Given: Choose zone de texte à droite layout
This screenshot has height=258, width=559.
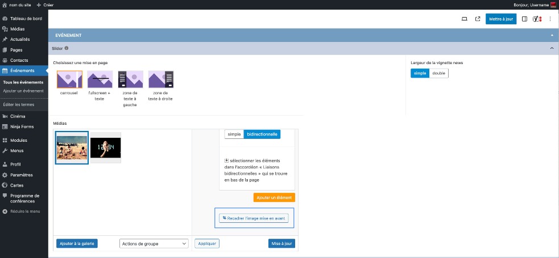Looking at the screenshot, I should (x=160, y=79).
